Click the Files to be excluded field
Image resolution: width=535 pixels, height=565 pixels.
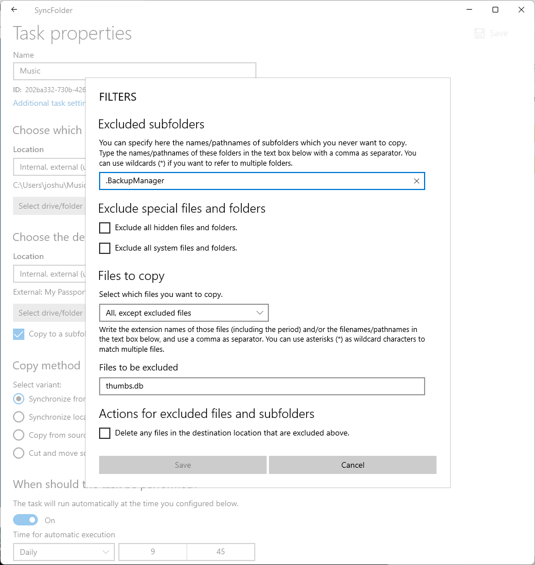tap(262, 386)
